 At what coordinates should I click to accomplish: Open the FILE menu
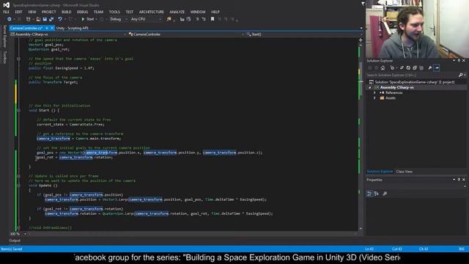pos(7,12)
